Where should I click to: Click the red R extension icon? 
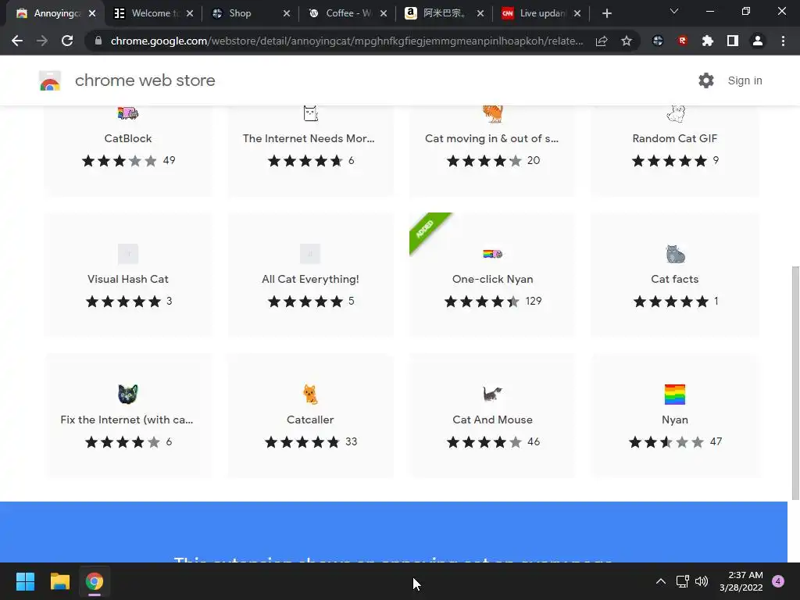682,41
